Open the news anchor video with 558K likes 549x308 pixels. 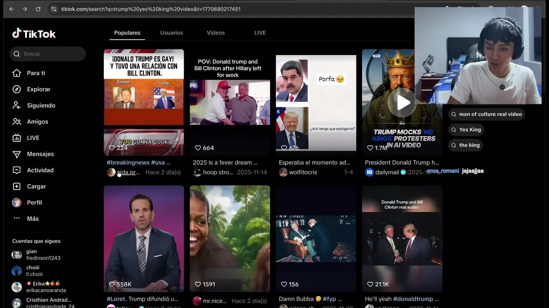(144, 239)
